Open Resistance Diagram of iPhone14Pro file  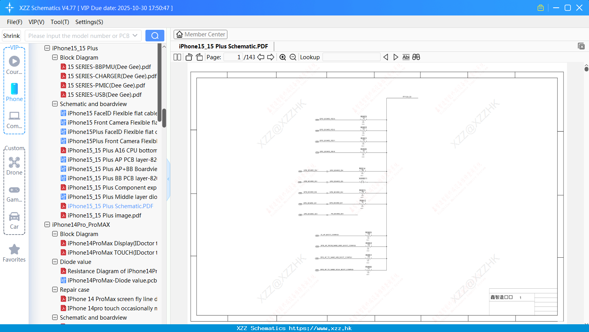(x=109, y=271)
